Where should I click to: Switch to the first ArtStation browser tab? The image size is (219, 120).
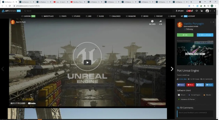(10, 2)
